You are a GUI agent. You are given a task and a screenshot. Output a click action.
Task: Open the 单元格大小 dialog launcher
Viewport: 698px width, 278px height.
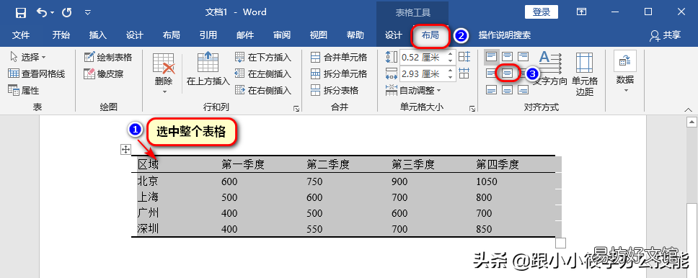click(x=472, y=108)
